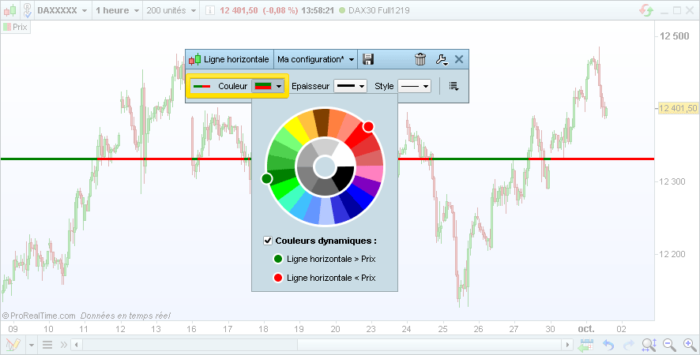Click the color wheel center circle

pyautogui.click(x=325, y=166)
